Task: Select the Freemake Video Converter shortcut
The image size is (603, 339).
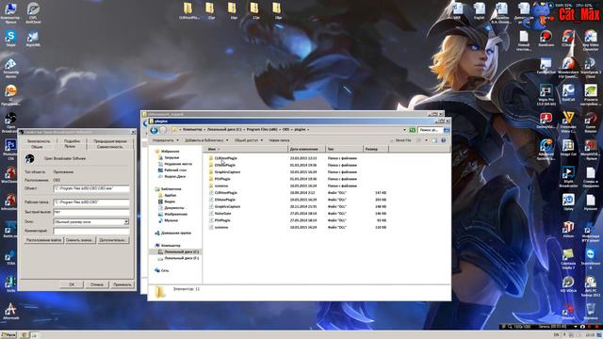Action: [568, 122]
